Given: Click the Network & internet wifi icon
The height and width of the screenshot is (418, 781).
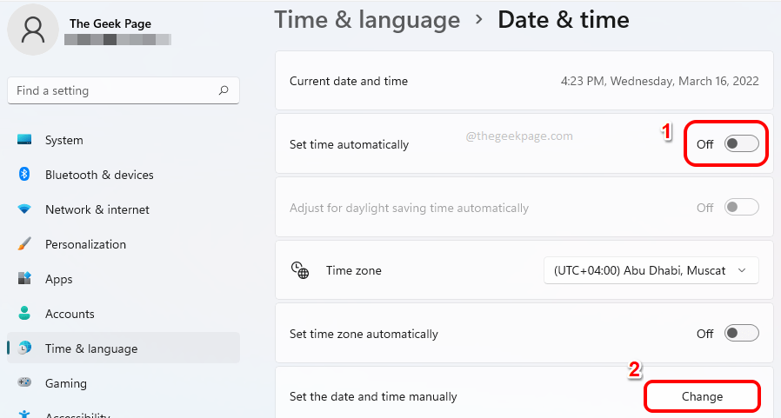Looking at the screenshot, I should click(24, 209).
